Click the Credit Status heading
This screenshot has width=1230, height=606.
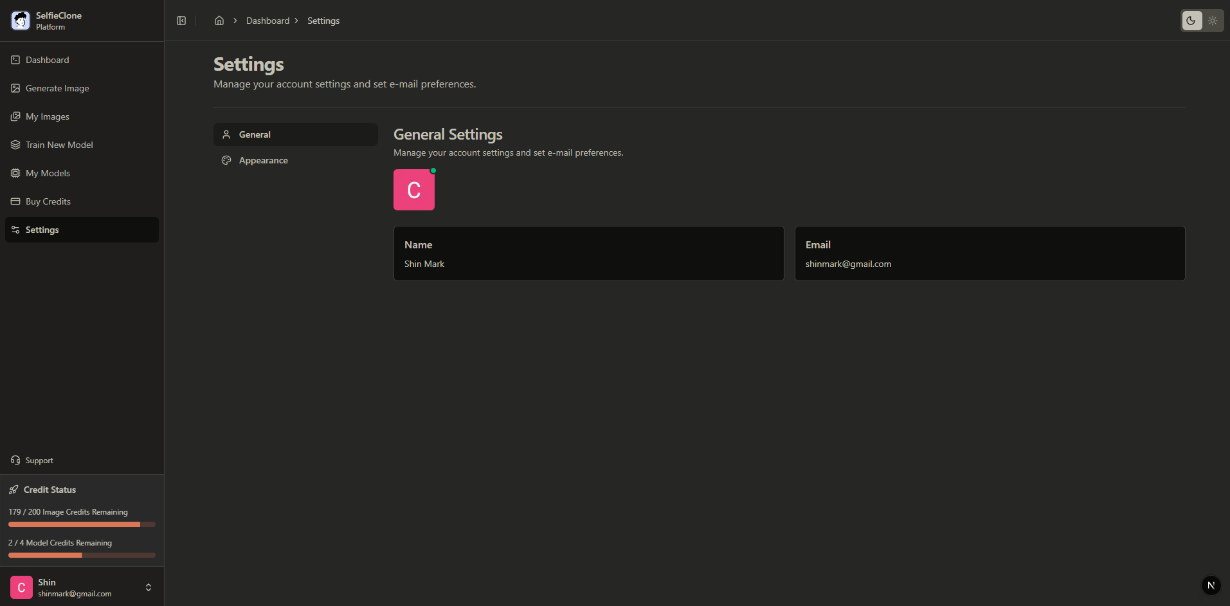[50, 490]
